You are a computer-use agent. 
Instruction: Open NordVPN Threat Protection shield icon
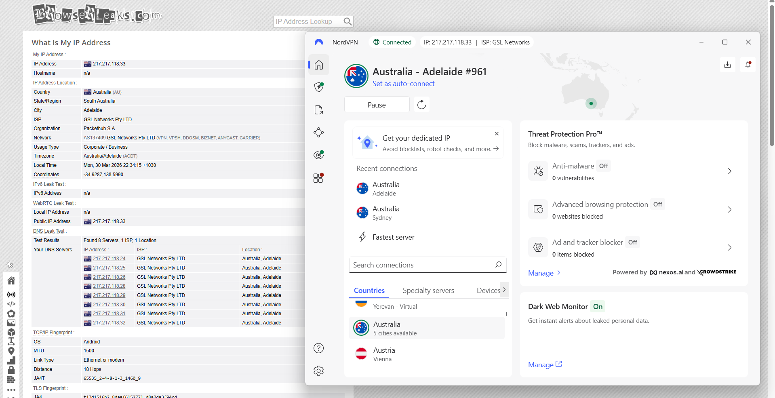[x=318, y=86]
